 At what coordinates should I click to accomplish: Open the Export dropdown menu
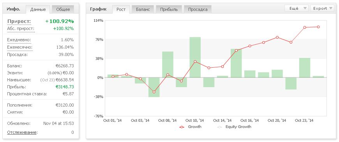coord(322,9)
